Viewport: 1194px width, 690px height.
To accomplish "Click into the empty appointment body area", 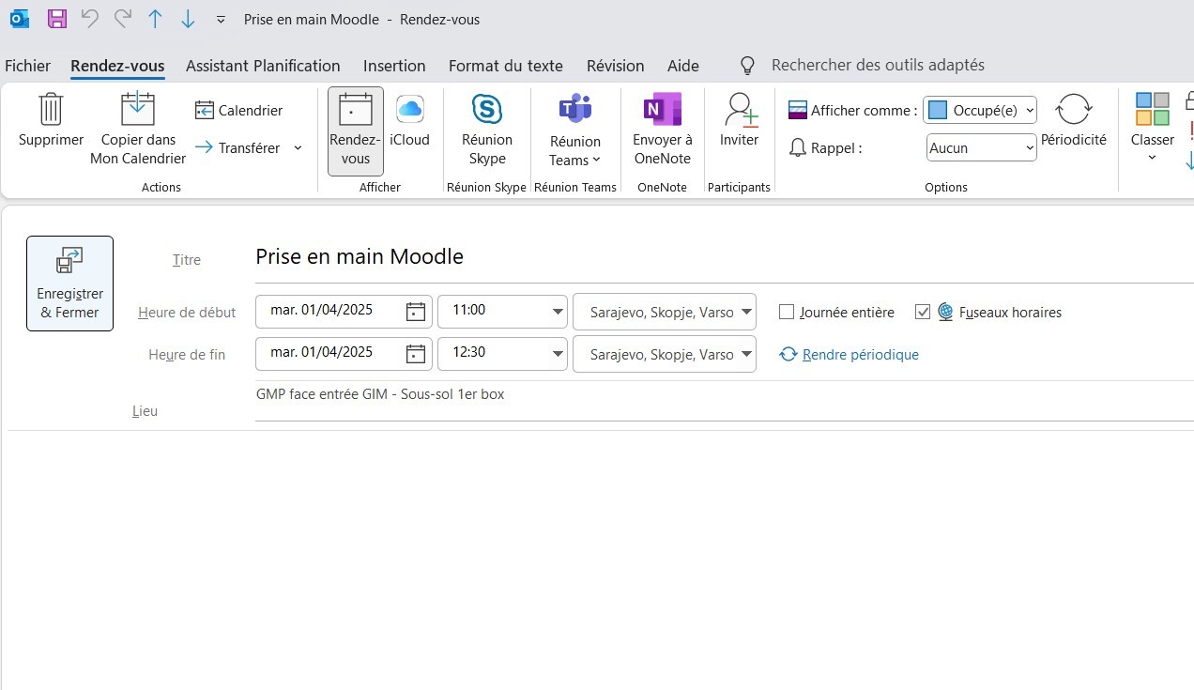I will click(x=597, y=560).
